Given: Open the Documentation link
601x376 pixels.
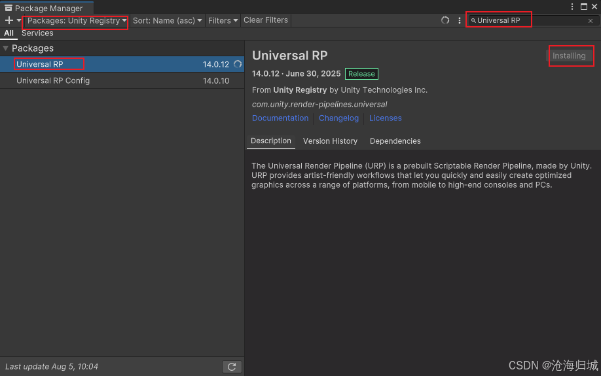Looking at the screenshot, I should pyautogui.click(x=280, y=118).
